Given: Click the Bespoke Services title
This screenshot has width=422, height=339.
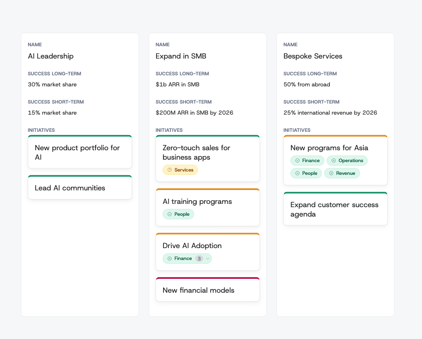Looking at the screenshot, I should [x=313, y=56].
